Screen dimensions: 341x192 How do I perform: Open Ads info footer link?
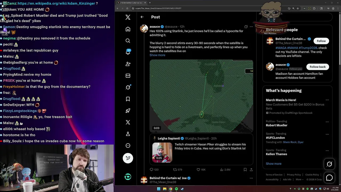[x=287, y=179]
